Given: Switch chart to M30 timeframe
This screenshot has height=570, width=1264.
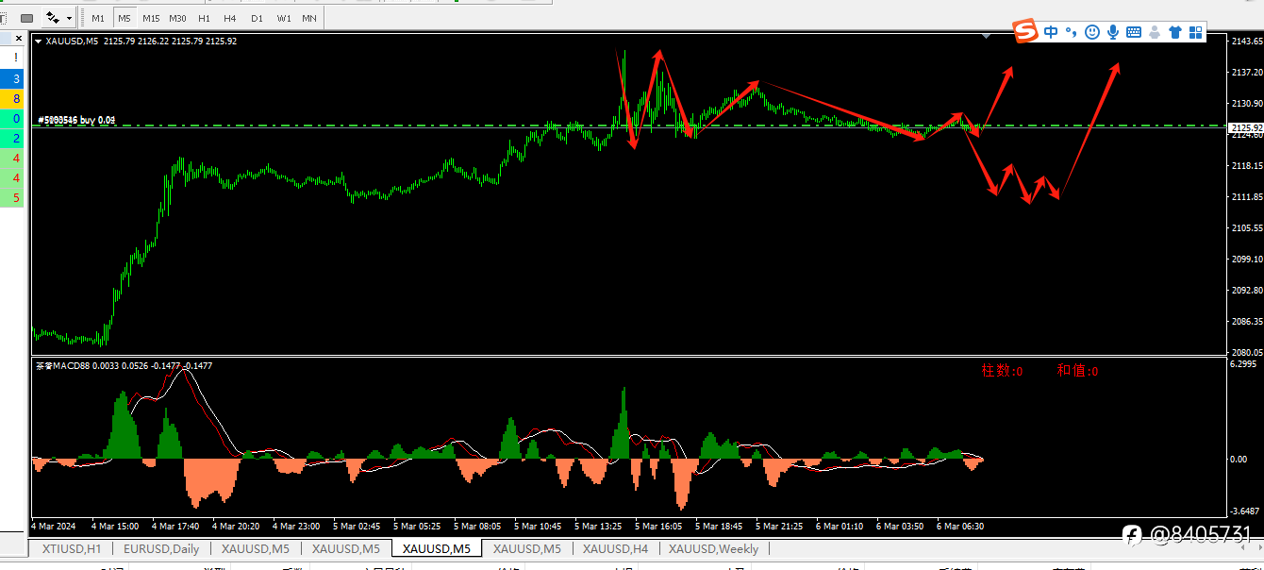Looking at the screenshot, I should pyautogui.click(x=177, y=18).
